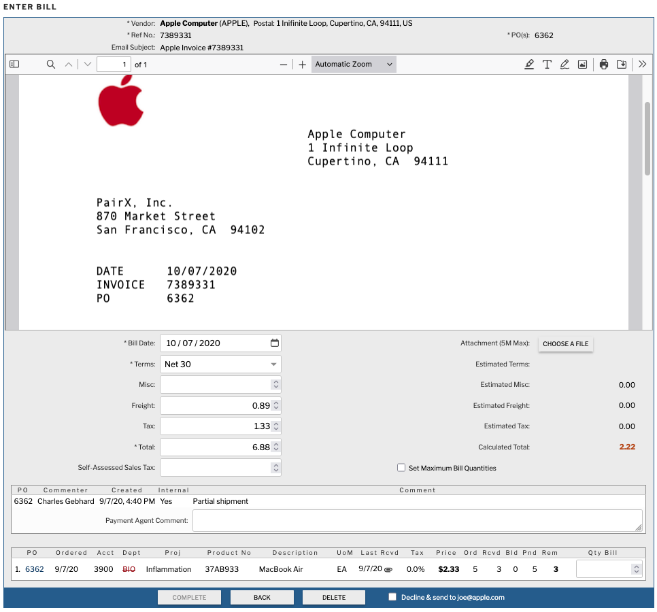Go to the previous page arrow

tap(69, 63)
